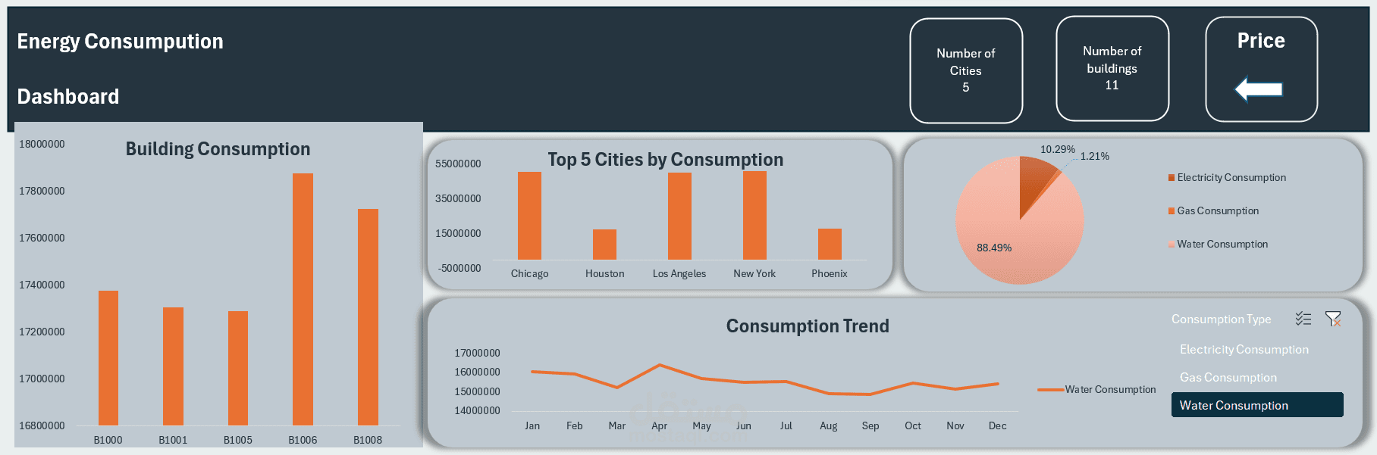This screenshot has width=1377, height=455.
Task: Click Electricity Consumption legend swatch in pie chart
Action: click(x=1172, y=178)
